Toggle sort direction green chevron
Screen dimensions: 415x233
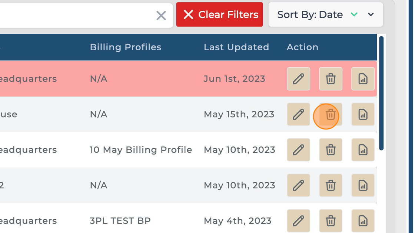click(x=354, y=15)
